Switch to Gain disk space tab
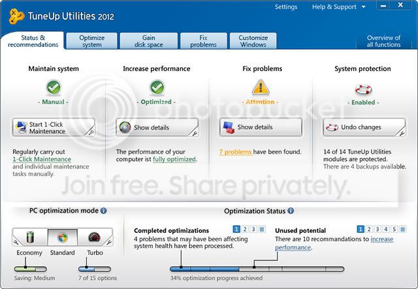 [148, 41]
